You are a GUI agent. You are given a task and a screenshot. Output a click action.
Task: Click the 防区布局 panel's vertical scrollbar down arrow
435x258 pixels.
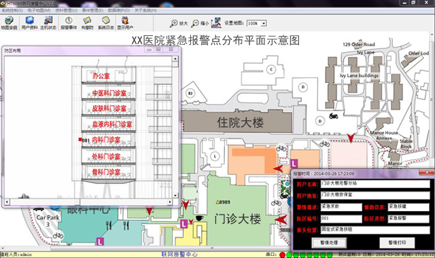[175, 195]
